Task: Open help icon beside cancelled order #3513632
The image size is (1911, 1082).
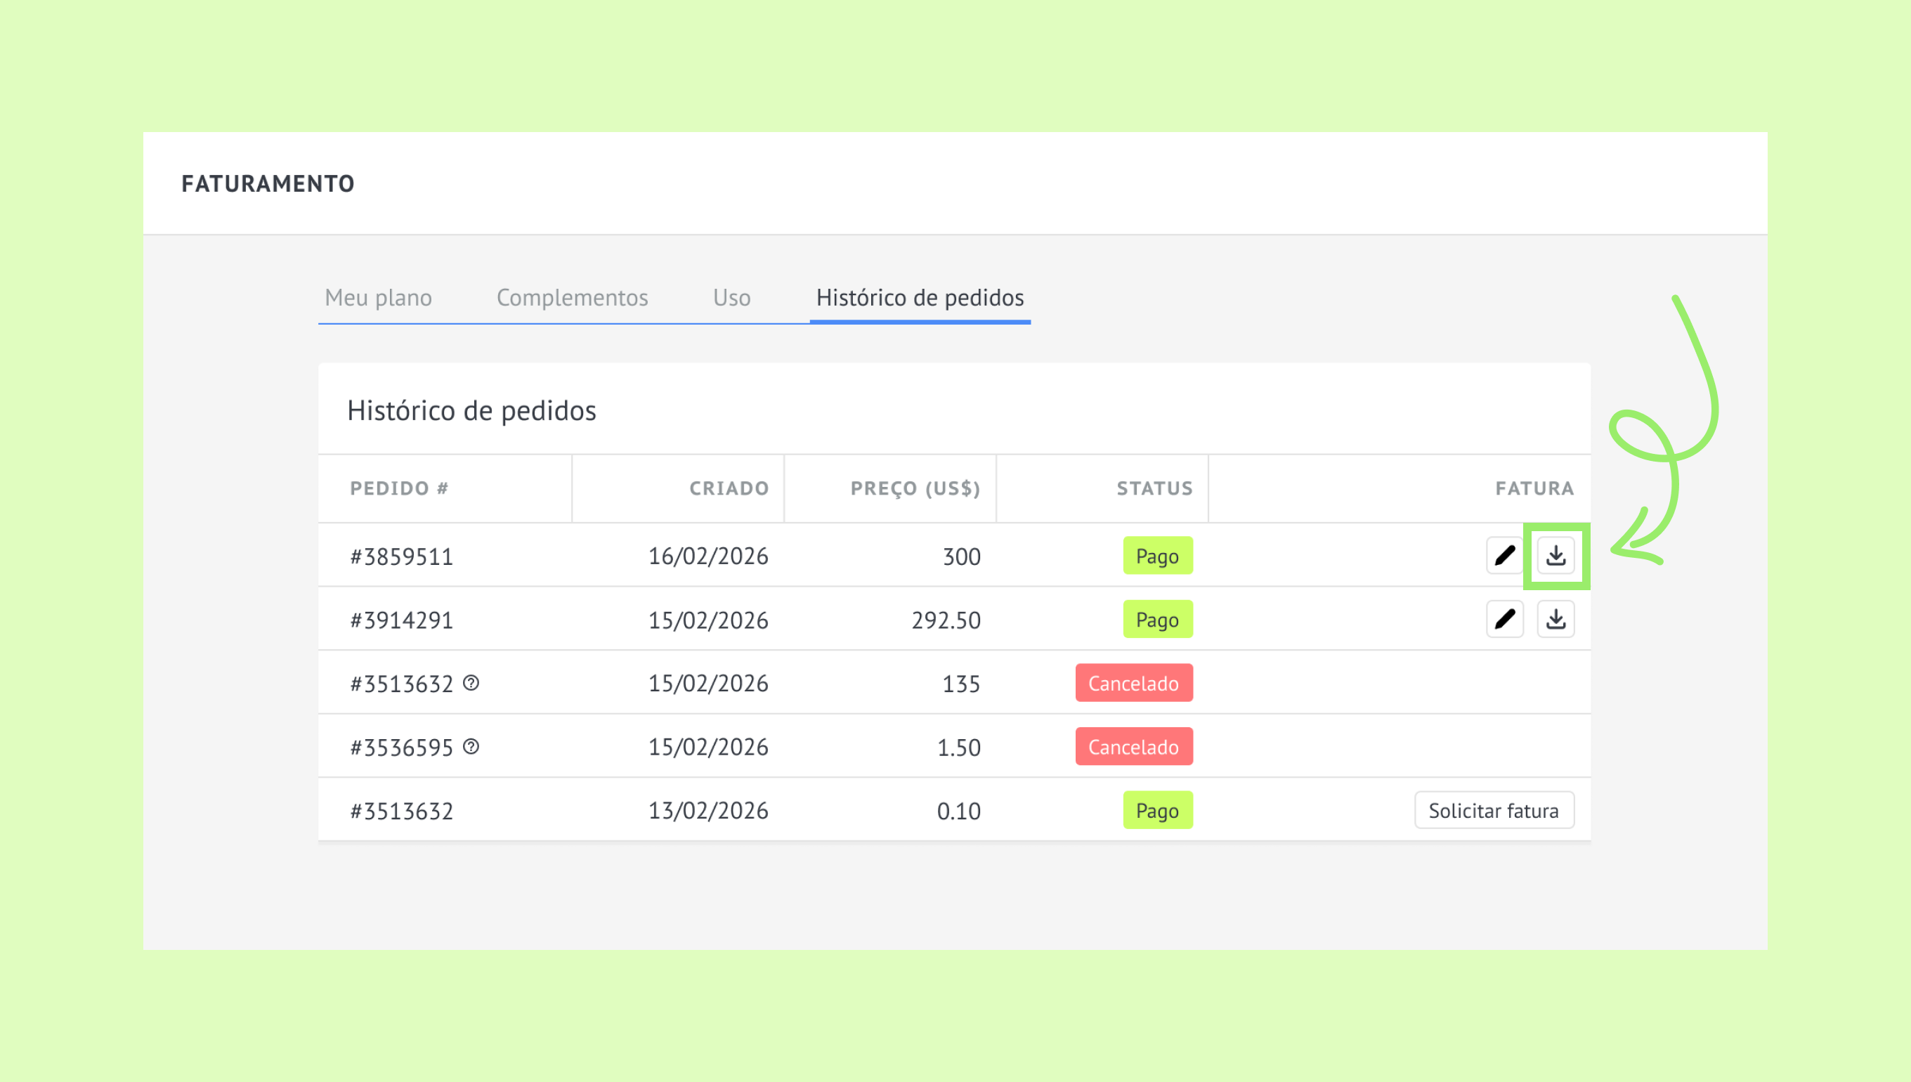Action: coord(471,683)
